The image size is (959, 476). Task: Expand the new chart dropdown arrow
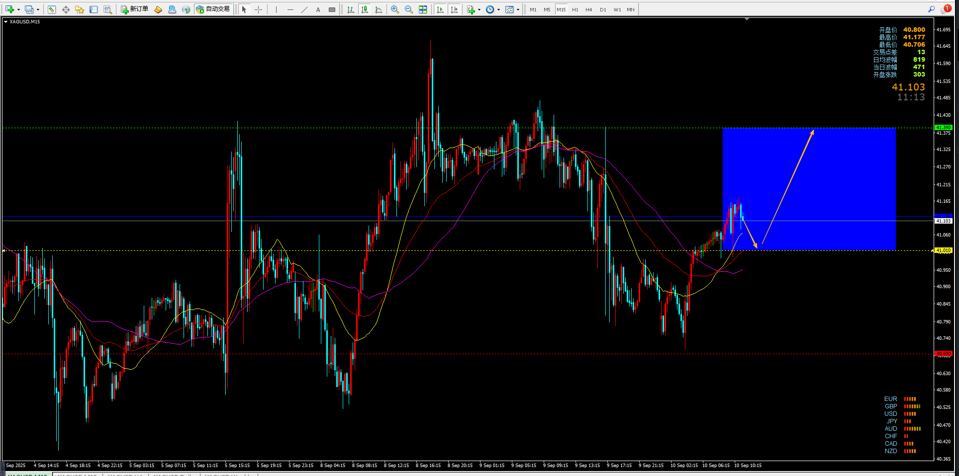click(x=18, y=9)
